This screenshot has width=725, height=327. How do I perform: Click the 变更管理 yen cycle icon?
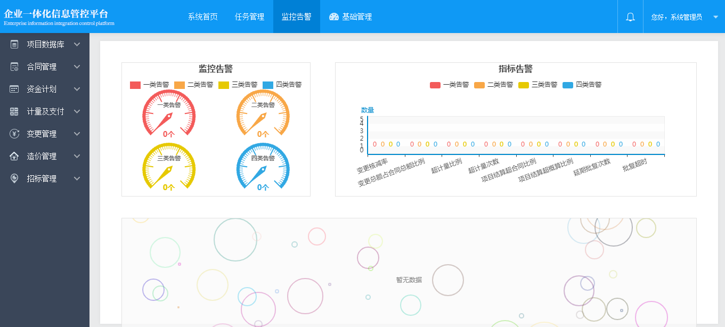(x=14, y=134)
